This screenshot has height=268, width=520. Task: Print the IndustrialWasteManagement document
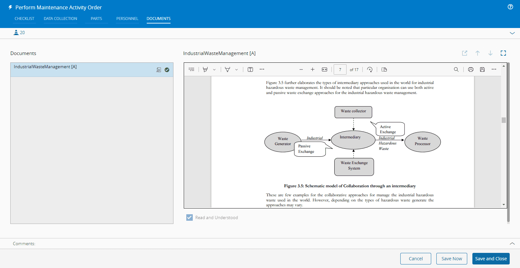pyautogui.click(x=471, y=69)
